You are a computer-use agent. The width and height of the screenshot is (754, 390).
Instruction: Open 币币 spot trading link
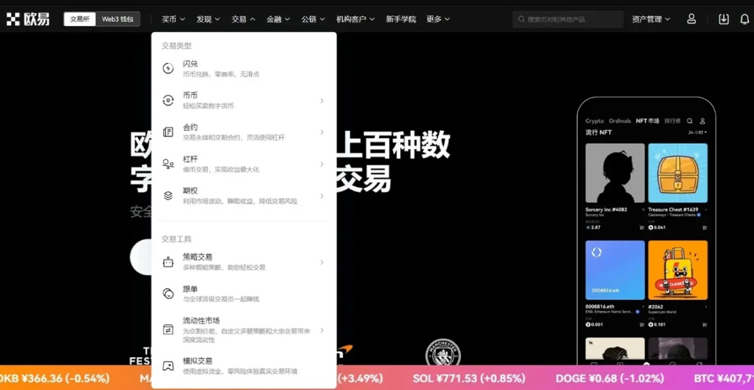(x=190, y=95)
